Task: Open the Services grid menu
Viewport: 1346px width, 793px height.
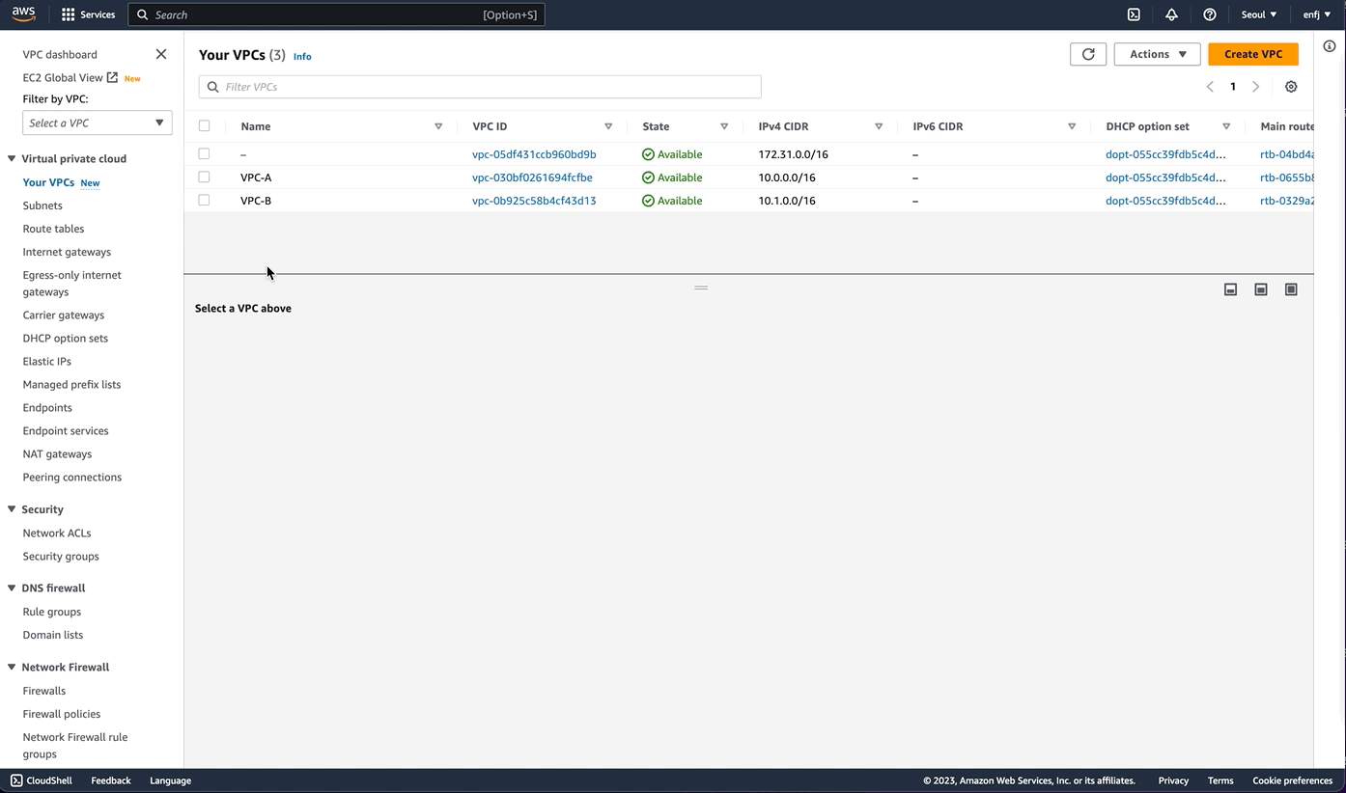Action: [x=88, y=14]
